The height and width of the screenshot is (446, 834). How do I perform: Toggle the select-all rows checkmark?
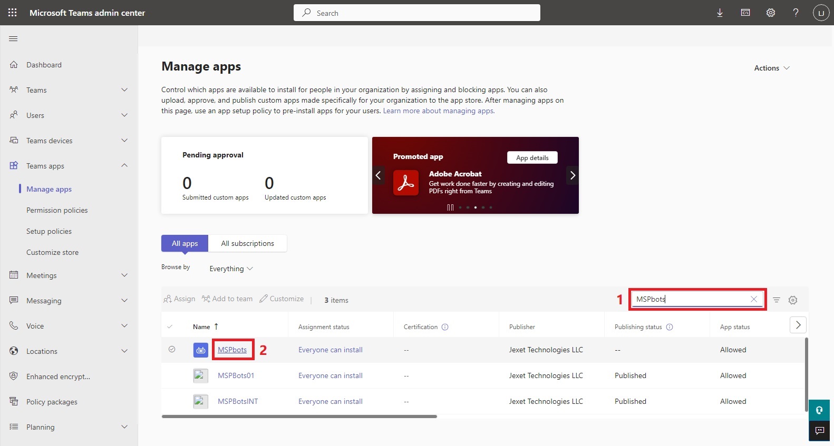(x=170, y=327)
